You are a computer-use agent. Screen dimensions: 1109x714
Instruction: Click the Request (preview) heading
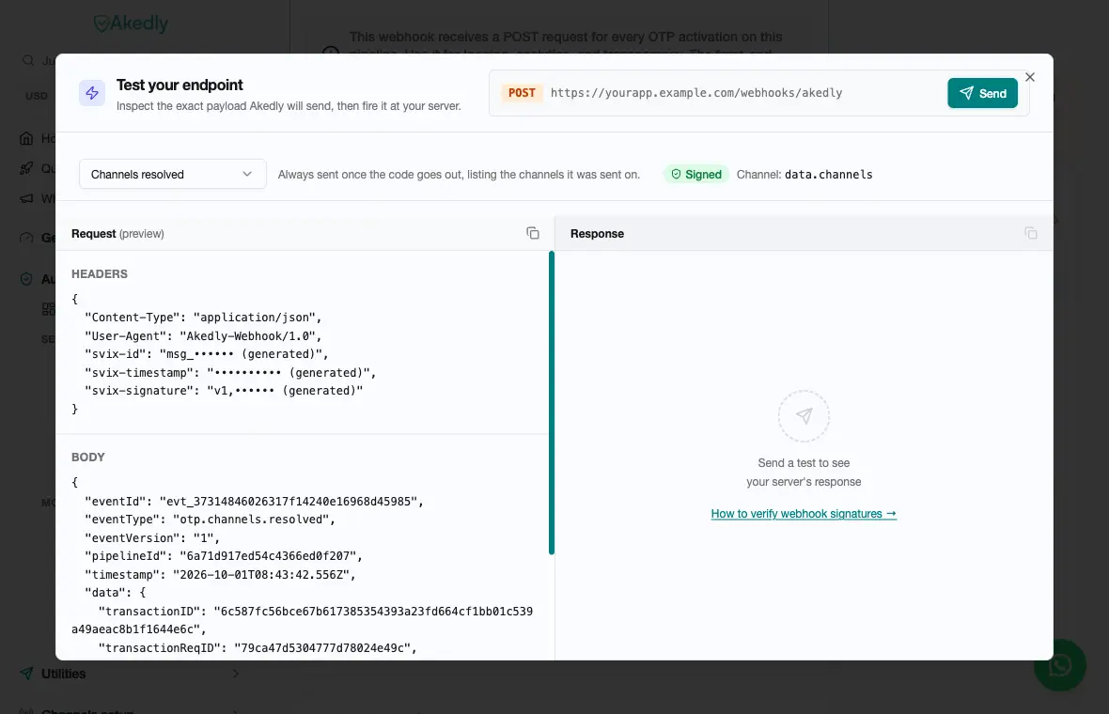coord(117,234)
